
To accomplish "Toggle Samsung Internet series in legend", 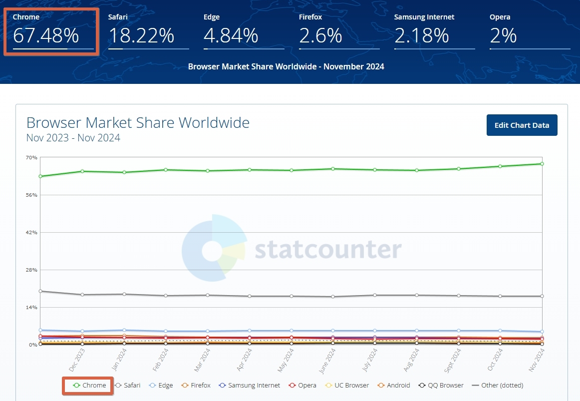I will tap(249, 385).
